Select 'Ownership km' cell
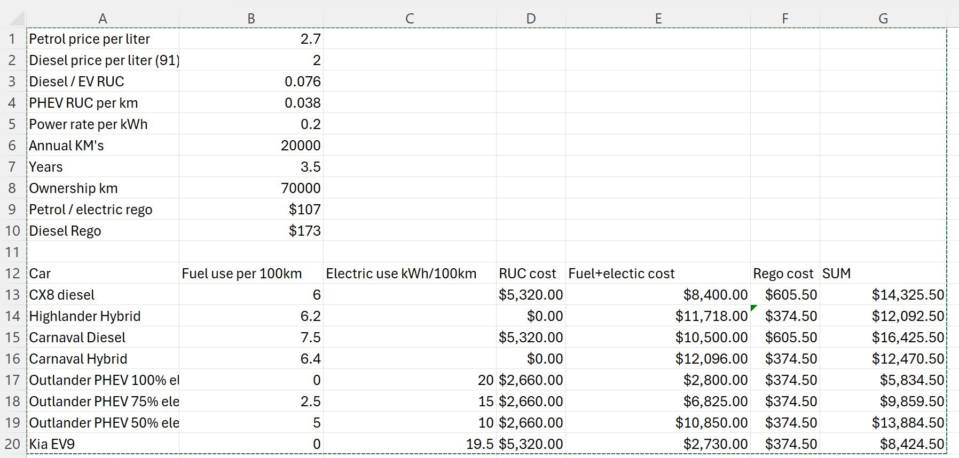The height and width of the screenshot is (458, 959). (103, 188)
